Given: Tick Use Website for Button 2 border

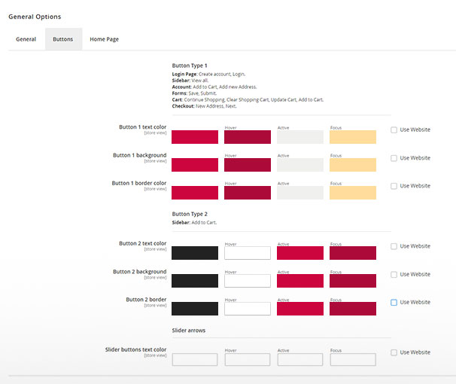Looking at the screenshot, I should 394,302.
